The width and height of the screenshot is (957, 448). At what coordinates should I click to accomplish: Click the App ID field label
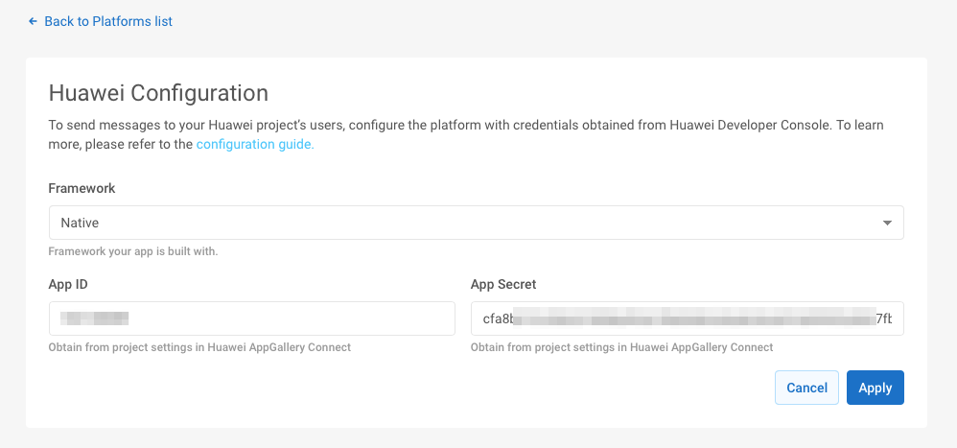click(68, 284)
